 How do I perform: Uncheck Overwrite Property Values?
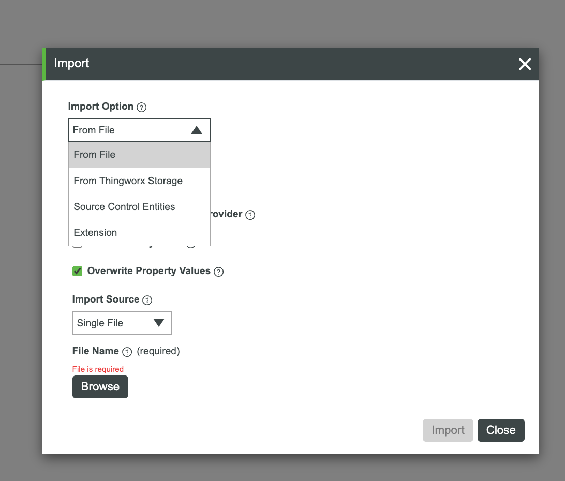pos(77,271)
